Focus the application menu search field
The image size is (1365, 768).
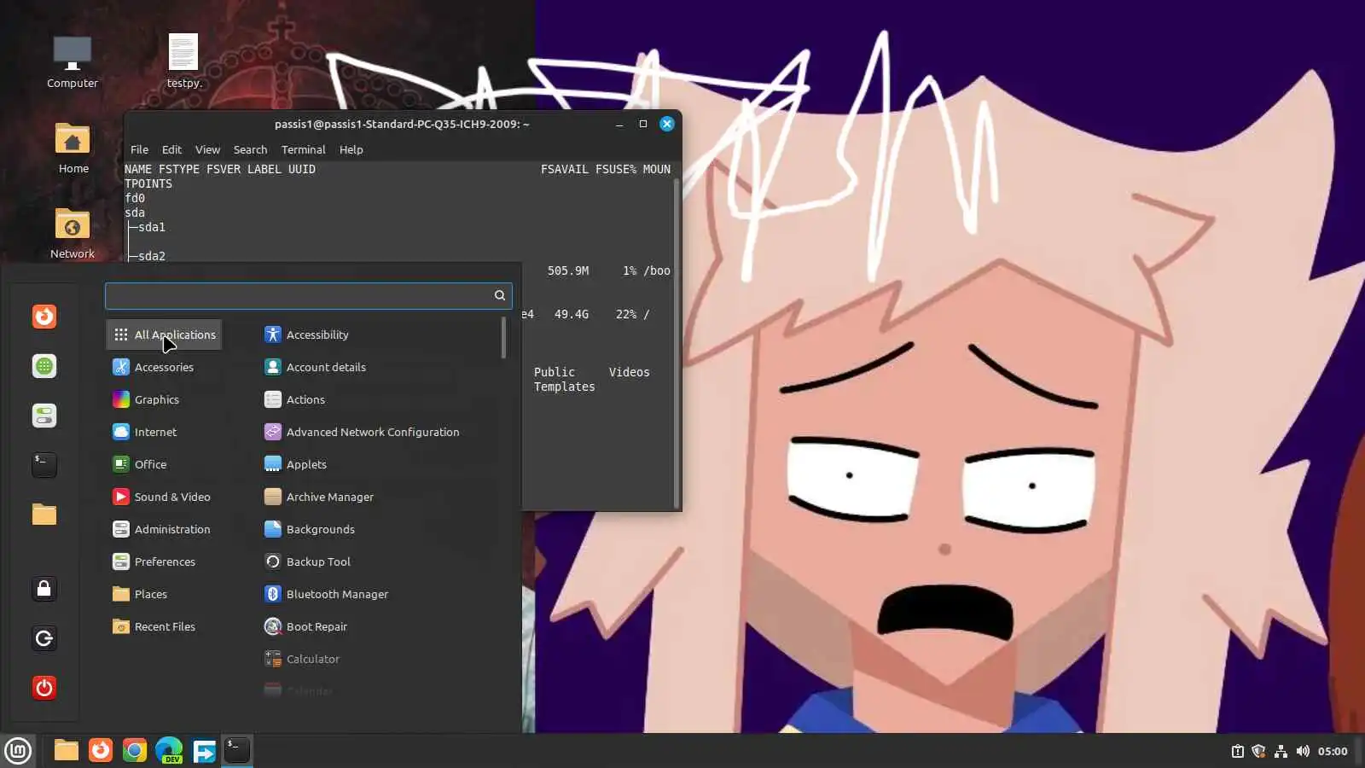308,295
